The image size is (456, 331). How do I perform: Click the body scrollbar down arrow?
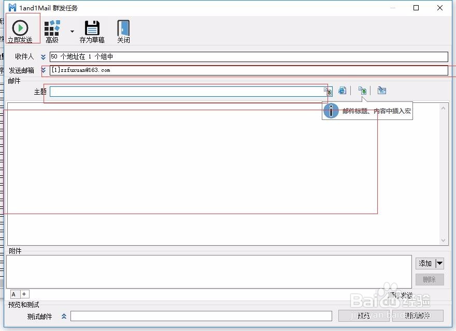[x=443, y=240]
